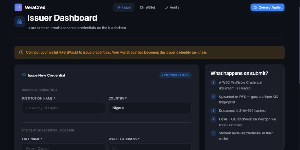Click the step 3 number badge
The height and width of the screenshot is (150, 300).
213,110
